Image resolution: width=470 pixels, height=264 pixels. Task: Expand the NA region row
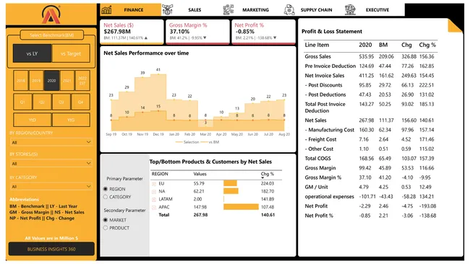pos(154,191)
